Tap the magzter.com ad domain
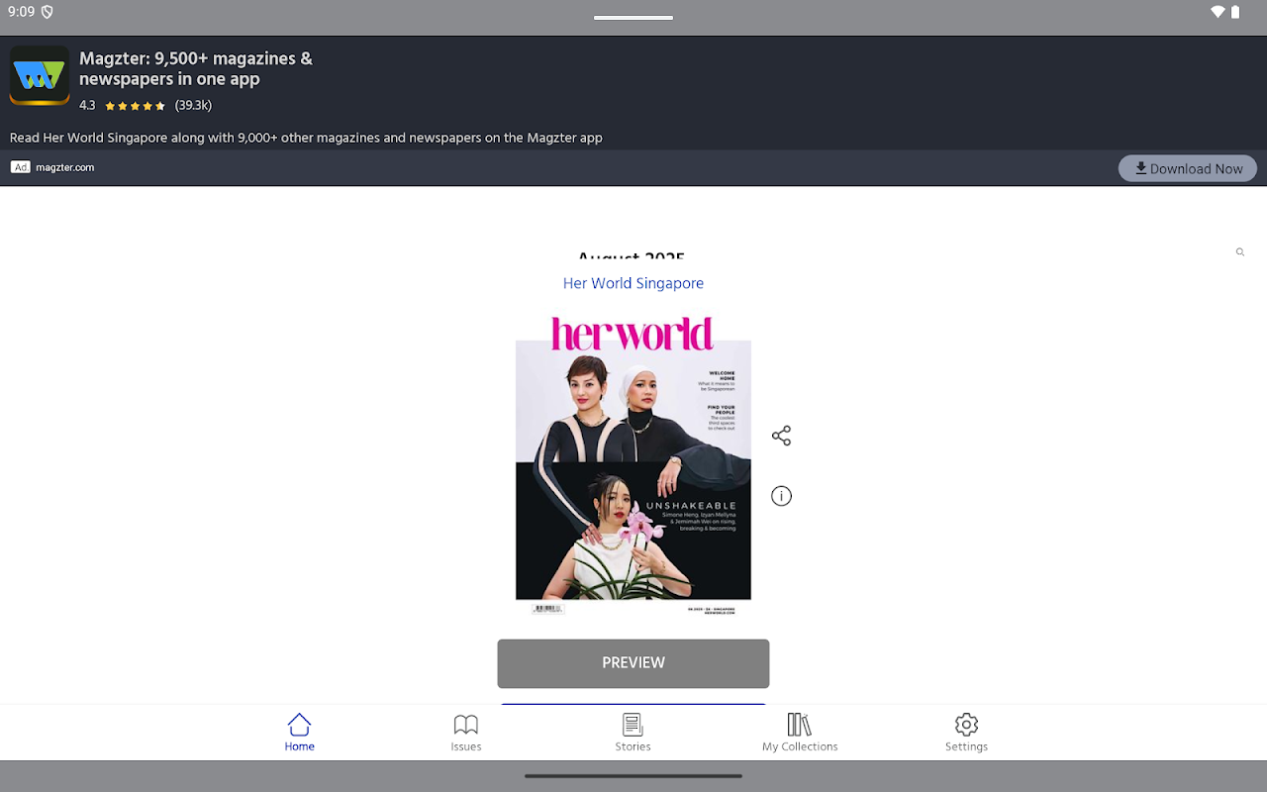This screenshot has height=792, width=1267. [65, 167]
